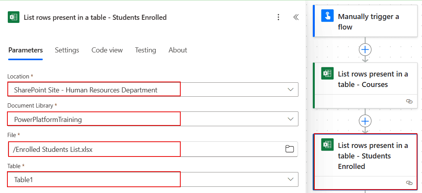Click the Excel icon in panel header

pyautogui.click(x=14, y=17)
